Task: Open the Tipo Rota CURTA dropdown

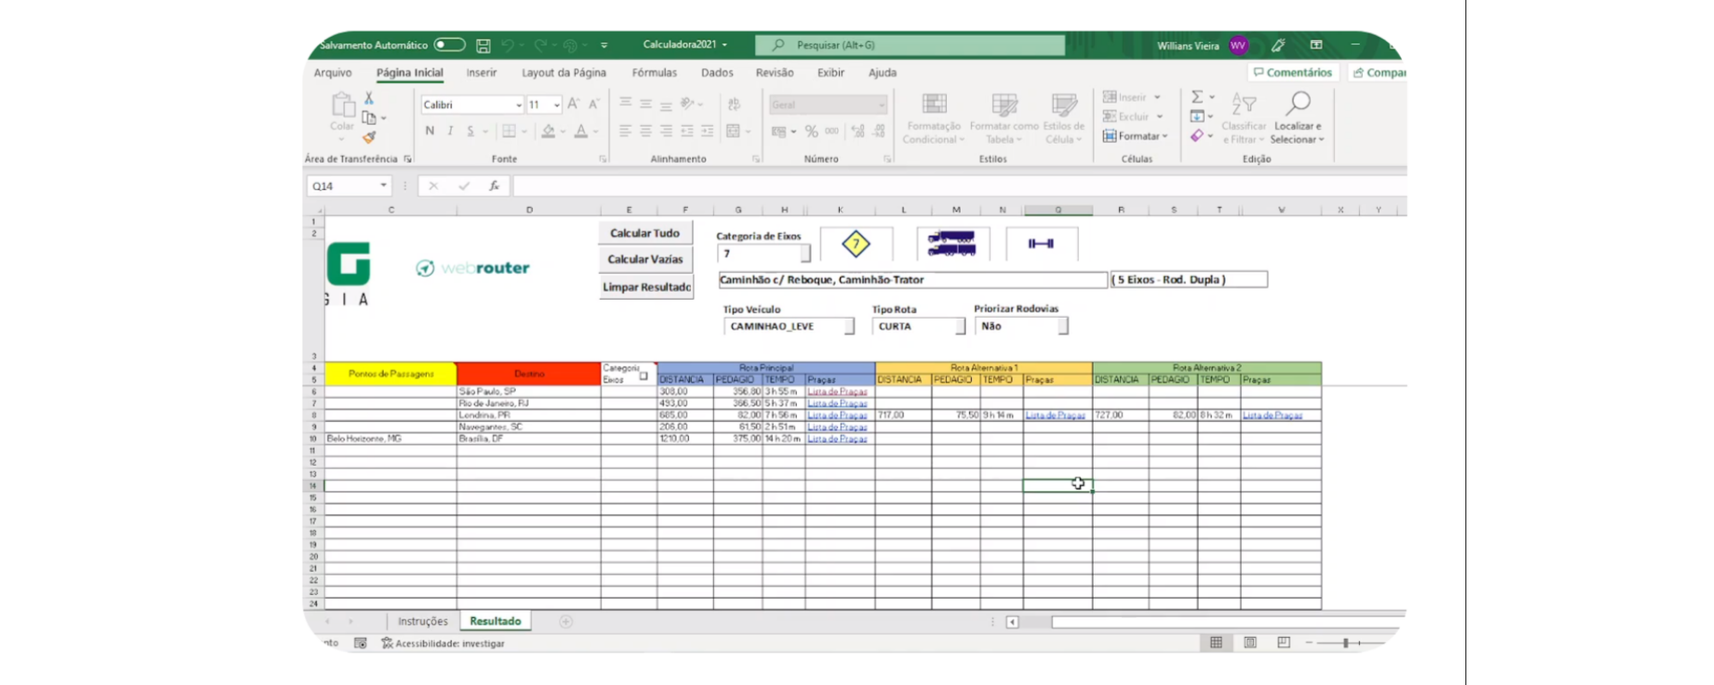Action: (961, 326)
